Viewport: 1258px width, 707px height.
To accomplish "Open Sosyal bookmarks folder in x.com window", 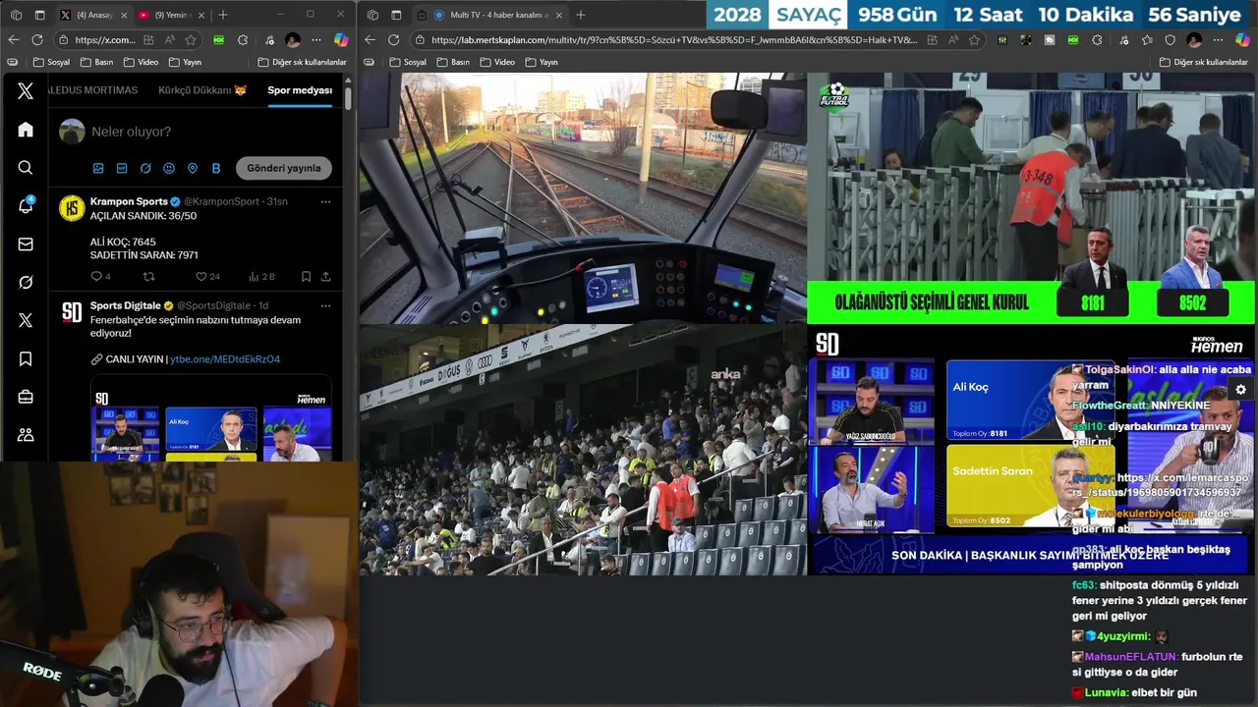I will (x=51, y=62).
